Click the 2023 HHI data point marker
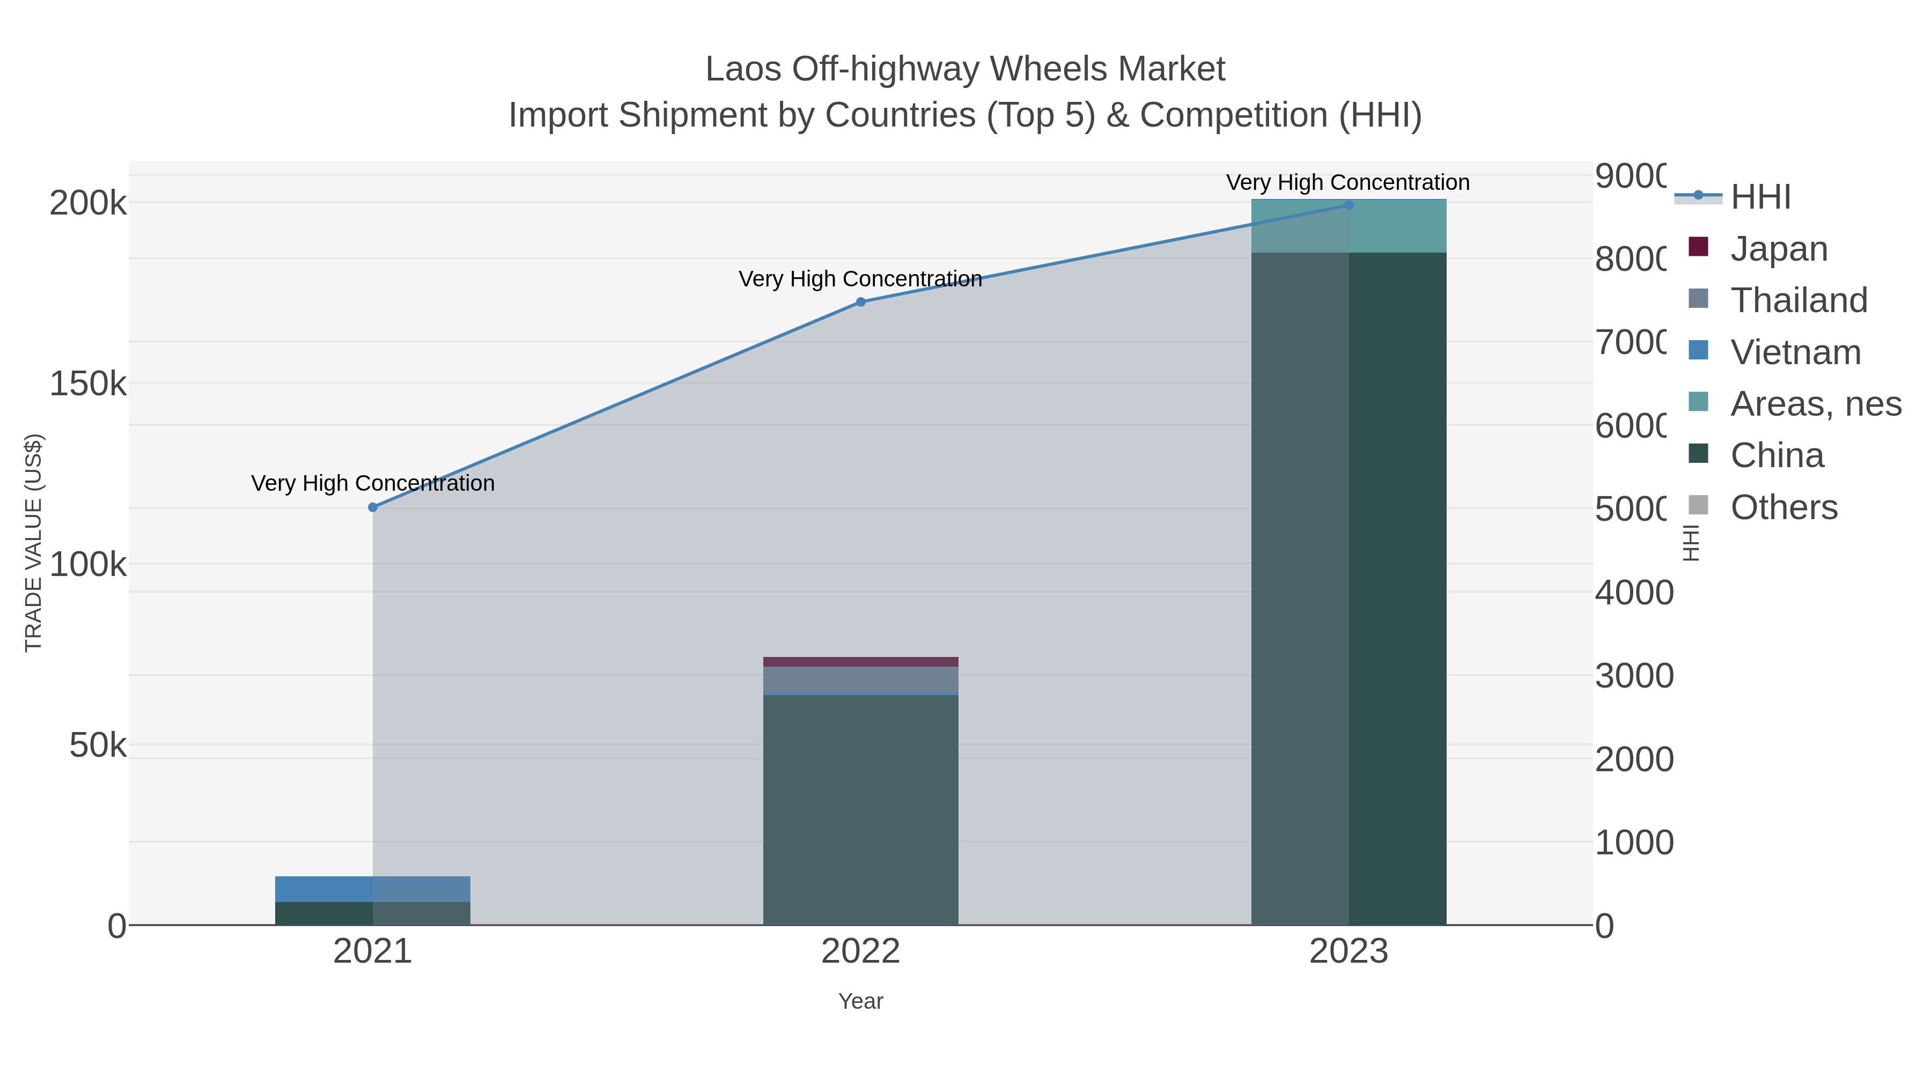This screenshot has width=1931, height=1086. coord(1348,205)
